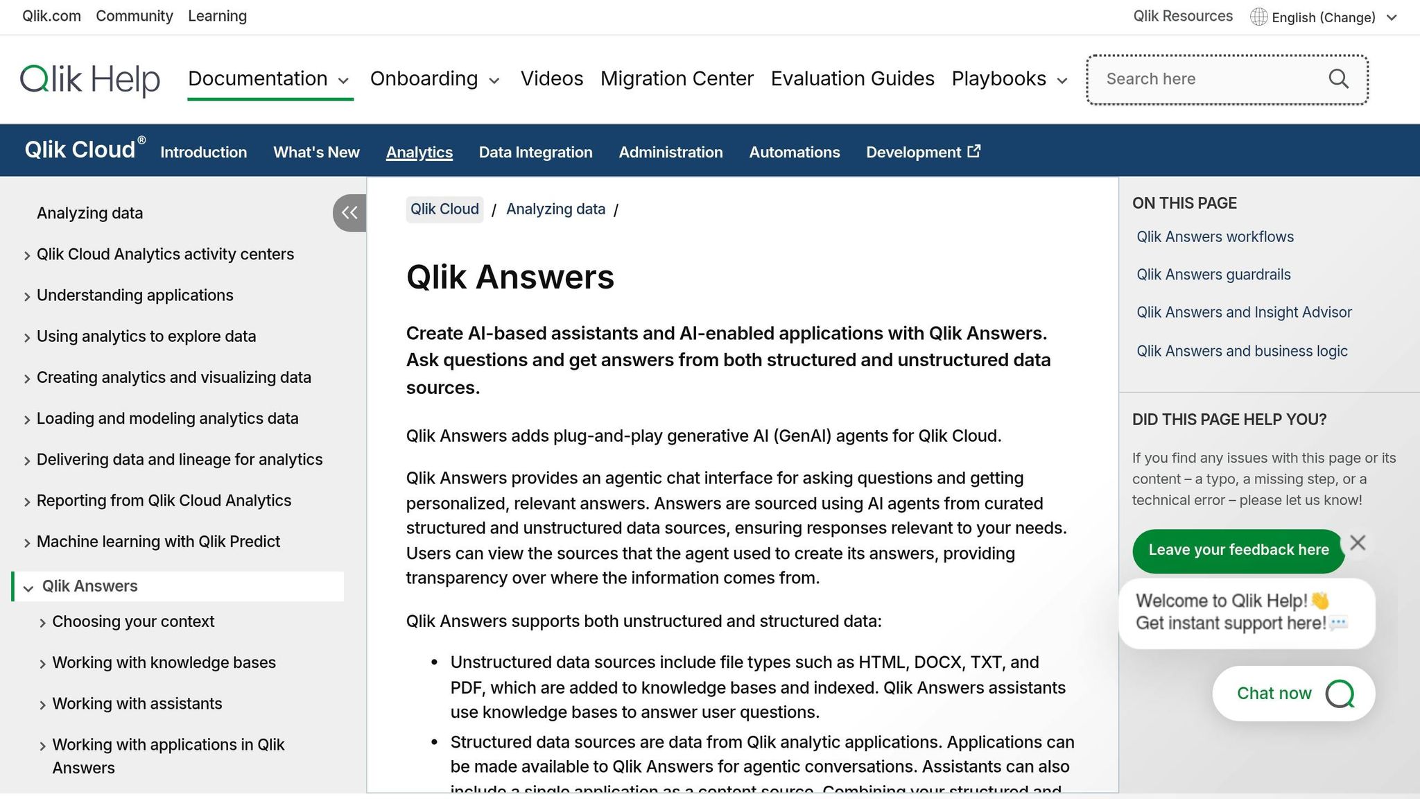Click the Analyzing data breadcrumb
This screenshot has width=1420, height=799.
tap(555, 209)
